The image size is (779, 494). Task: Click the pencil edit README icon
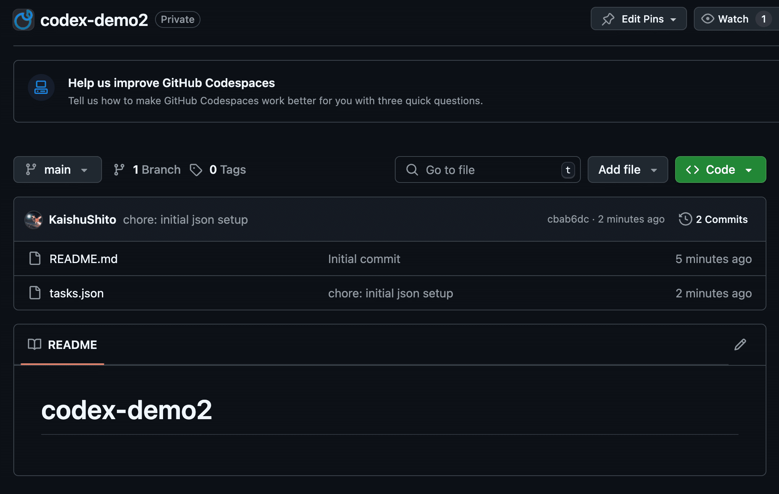tap(740, 345)
